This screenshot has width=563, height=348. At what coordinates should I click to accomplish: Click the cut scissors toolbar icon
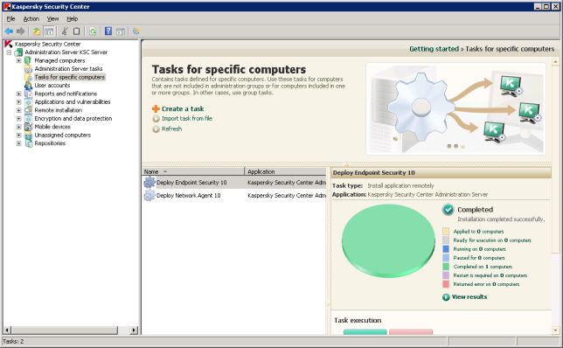click(65, 31)
